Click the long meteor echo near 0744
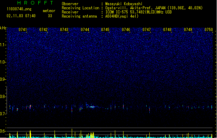217x138 pixels. click(92, 107)
